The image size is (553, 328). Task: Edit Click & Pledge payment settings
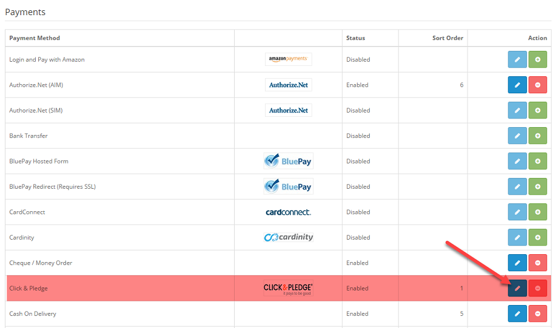click(517, 288)
